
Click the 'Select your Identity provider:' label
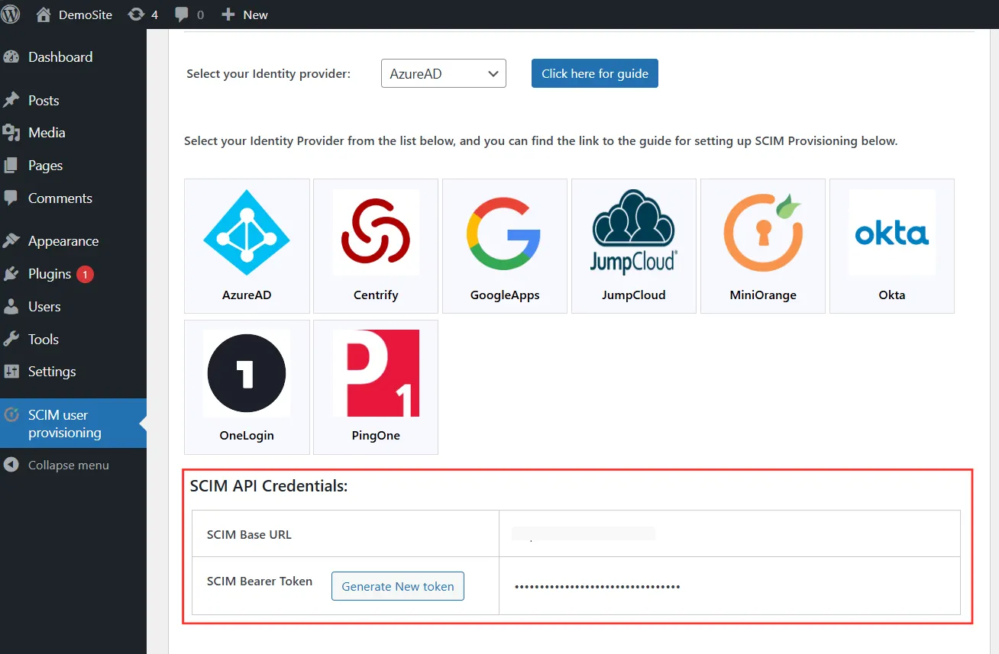click(x=269, y=74)
